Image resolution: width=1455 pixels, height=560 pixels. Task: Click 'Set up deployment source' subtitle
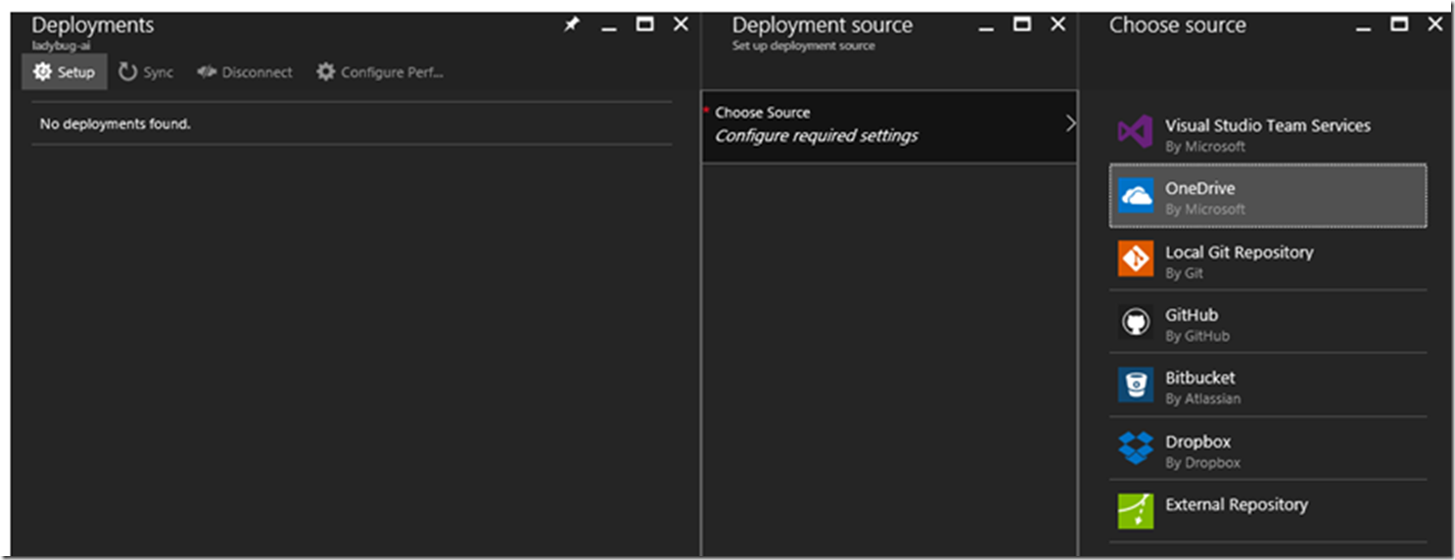pos(804,45)
